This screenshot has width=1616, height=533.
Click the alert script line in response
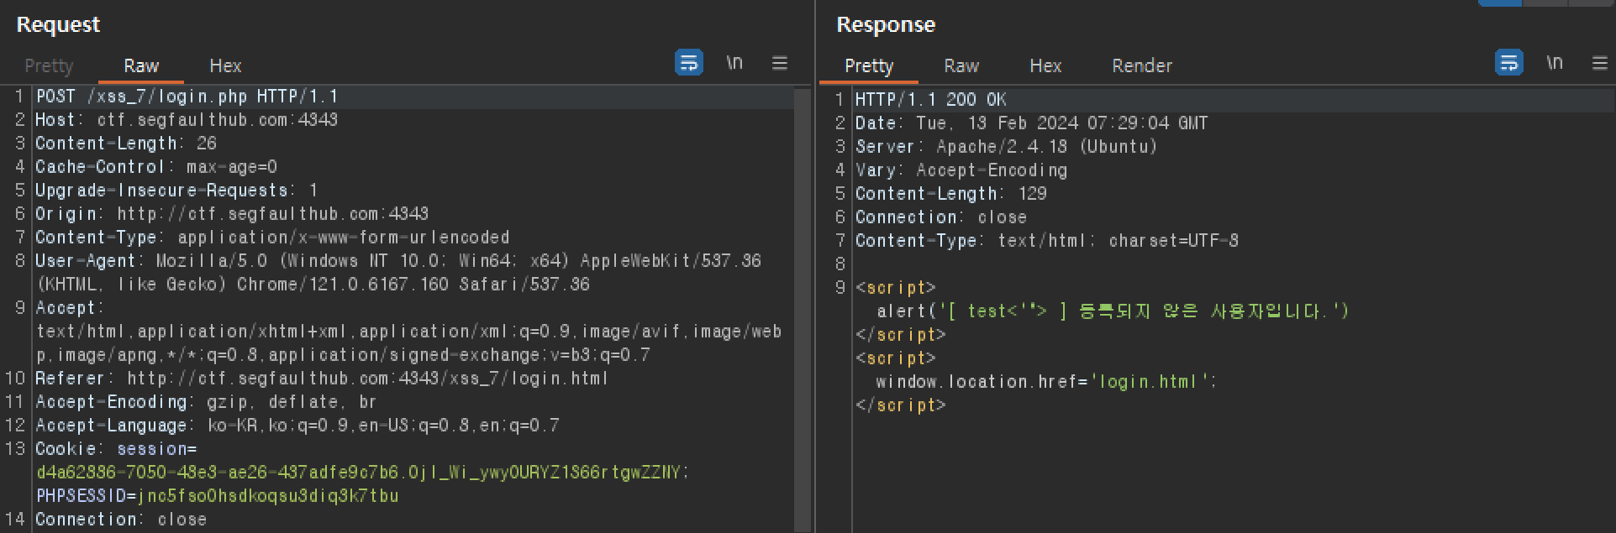tap(1113, 311)
